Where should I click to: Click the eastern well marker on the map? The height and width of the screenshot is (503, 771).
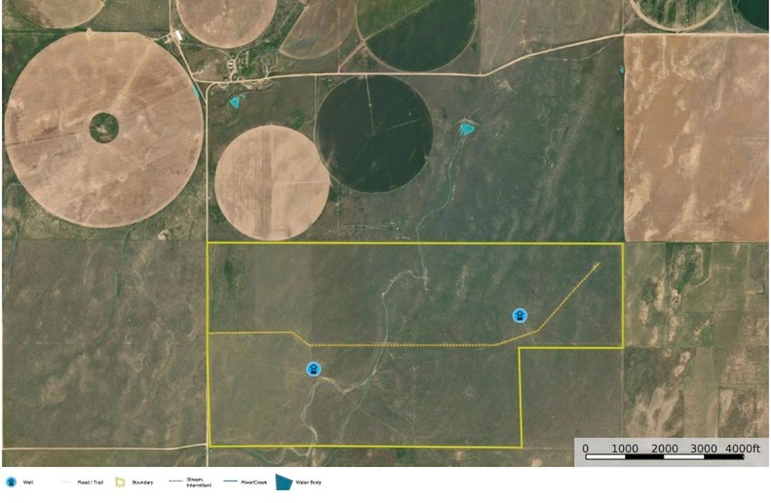519,316
